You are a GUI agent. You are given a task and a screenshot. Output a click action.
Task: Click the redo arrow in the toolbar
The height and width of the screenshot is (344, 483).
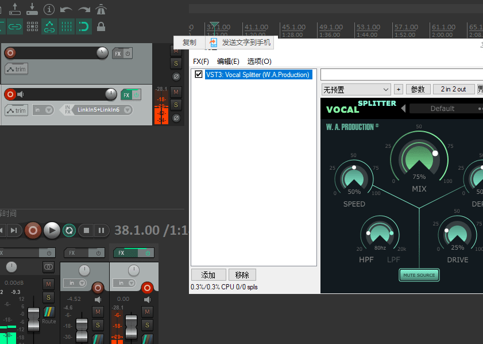coord(84,10)
